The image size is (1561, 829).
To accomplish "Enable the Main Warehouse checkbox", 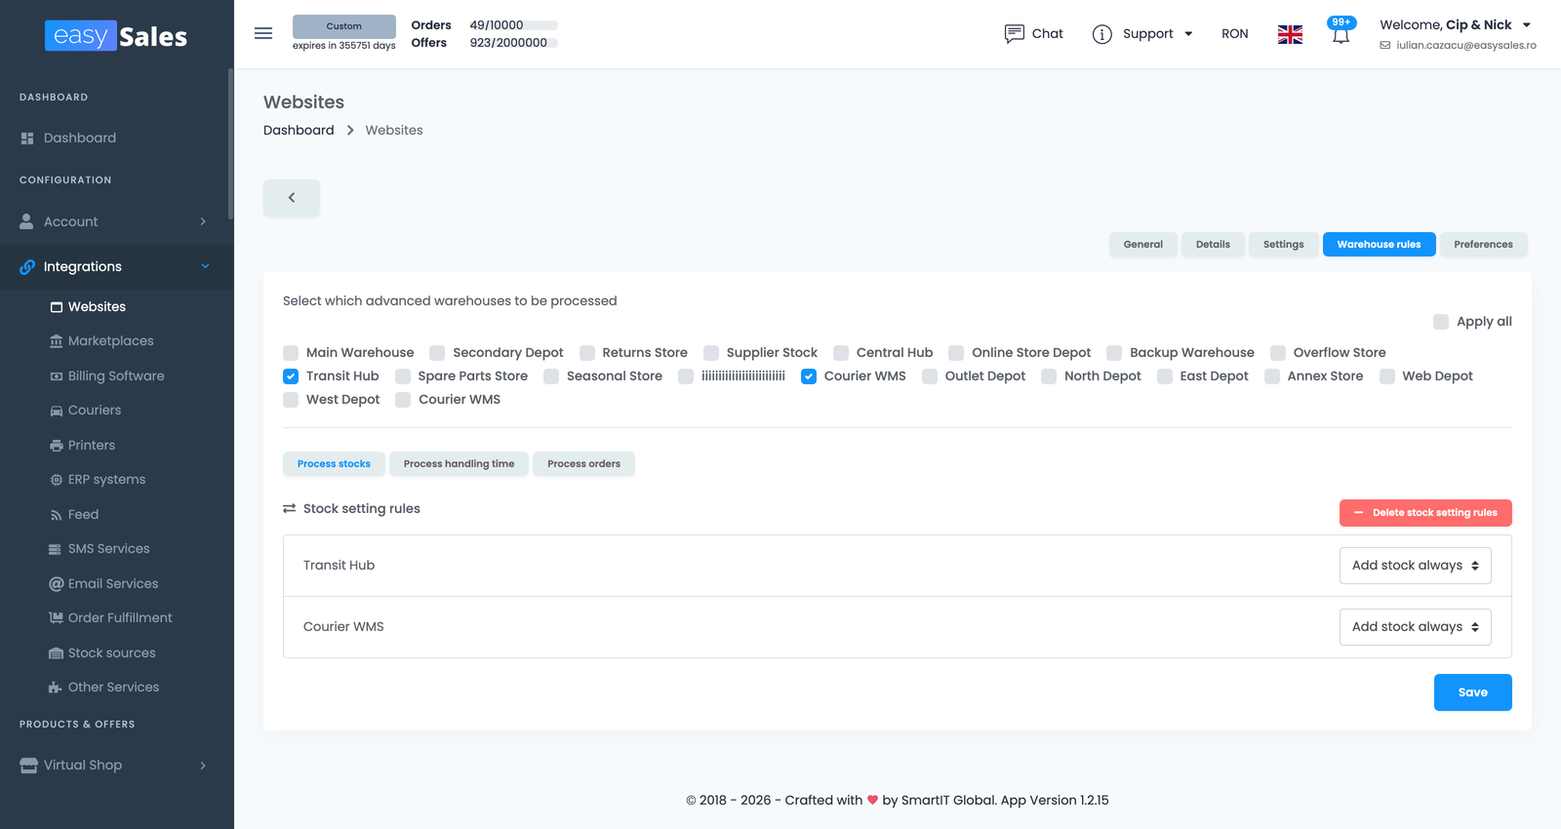I will point(291,353).
